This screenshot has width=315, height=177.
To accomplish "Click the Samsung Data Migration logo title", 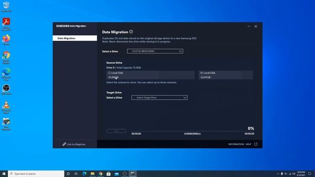I will (x=71, y=26).
